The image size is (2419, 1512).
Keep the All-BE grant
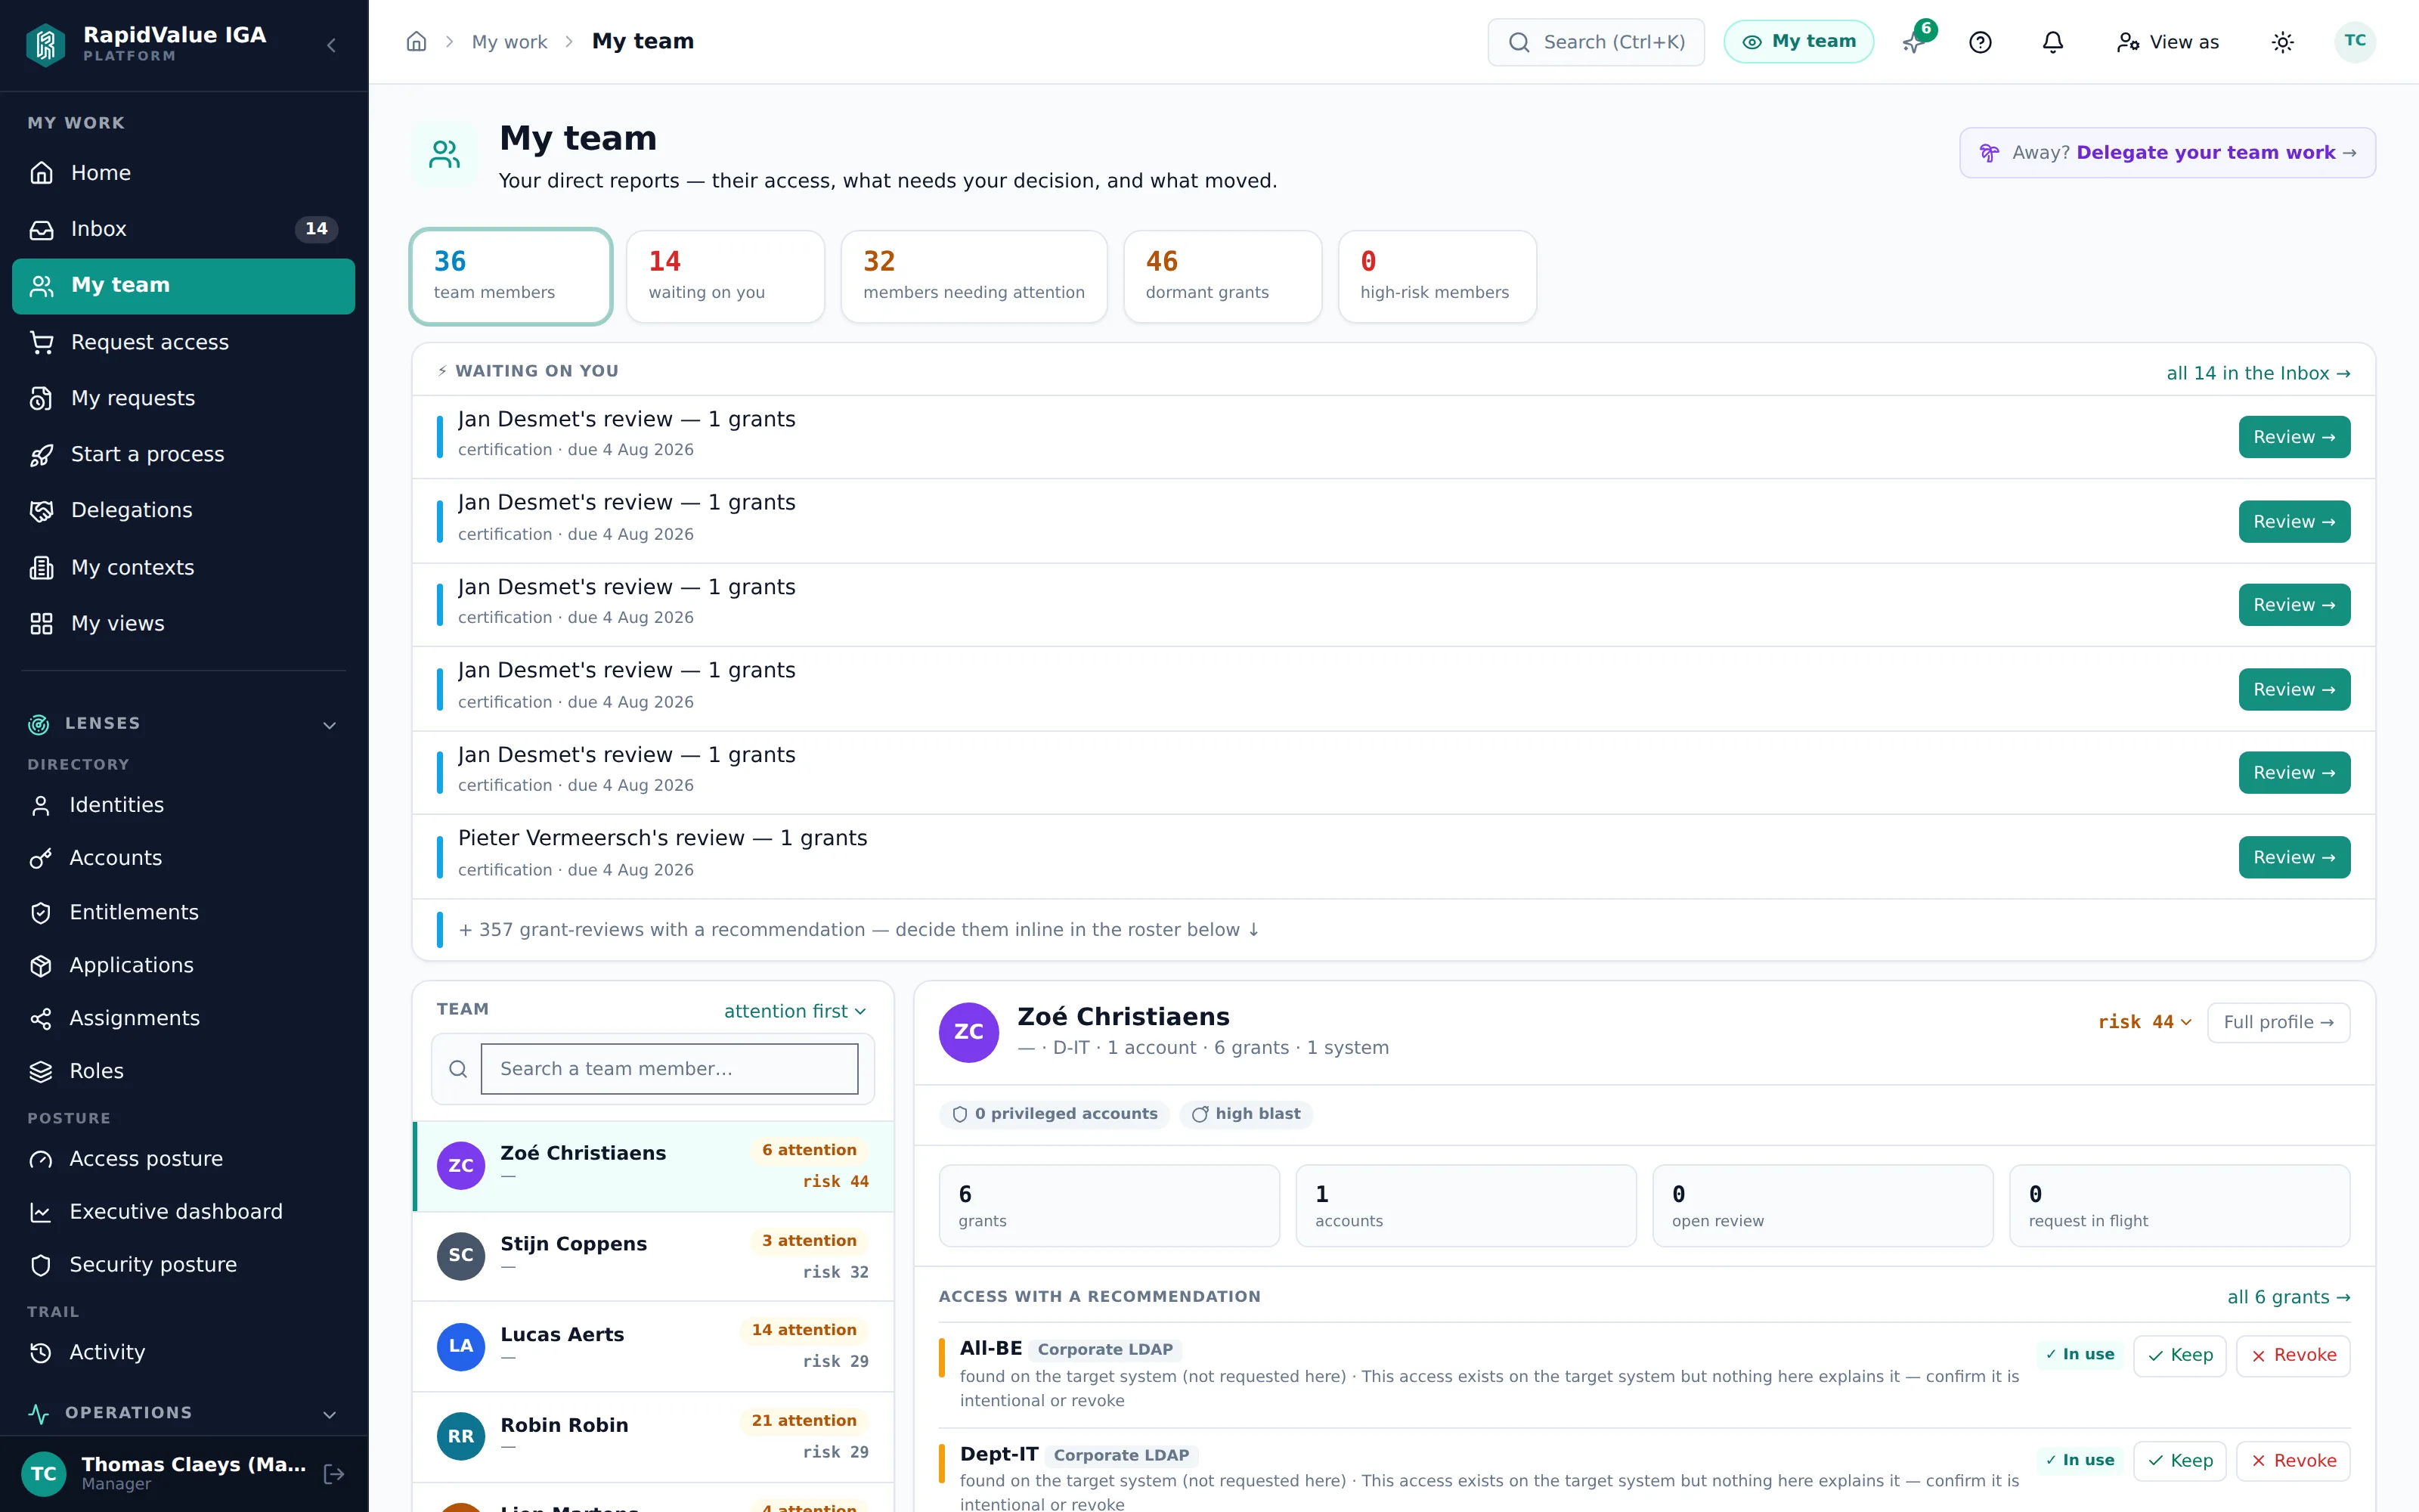[2179, 1356]
